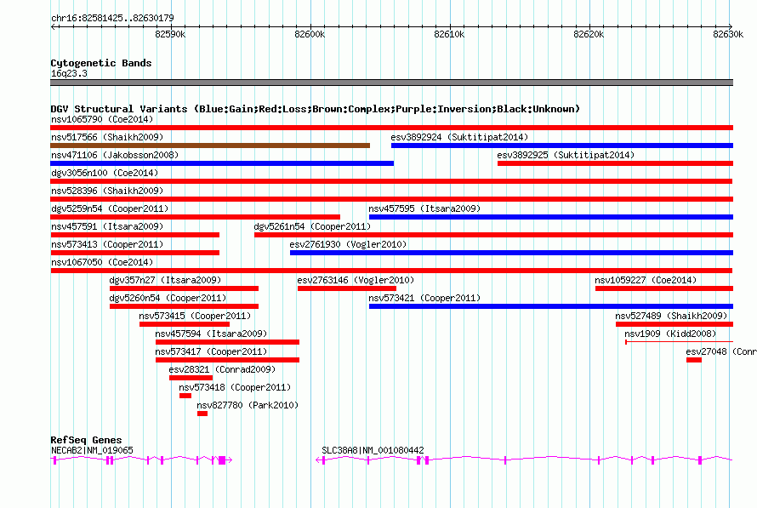The height and width of the screenshot is (508, 757).
Task: Select the small red nsv827780 bar
Action: point(202,414)
